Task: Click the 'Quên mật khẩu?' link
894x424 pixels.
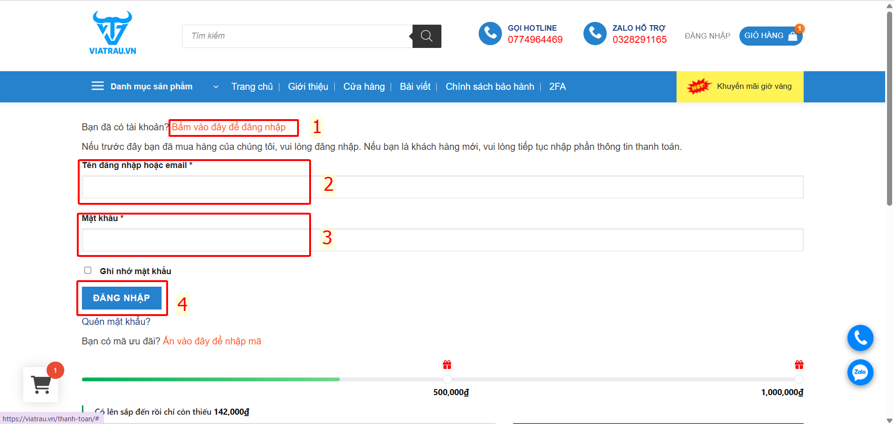Action: point(116,322)
